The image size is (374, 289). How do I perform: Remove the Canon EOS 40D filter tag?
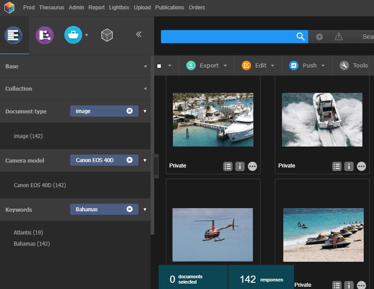tap(130, 160)
